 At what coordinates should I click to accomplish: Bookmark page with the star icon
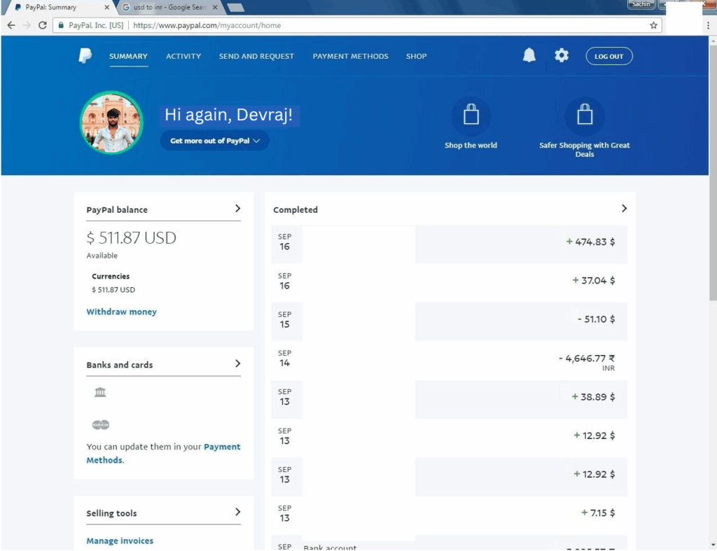coord(653,25)
